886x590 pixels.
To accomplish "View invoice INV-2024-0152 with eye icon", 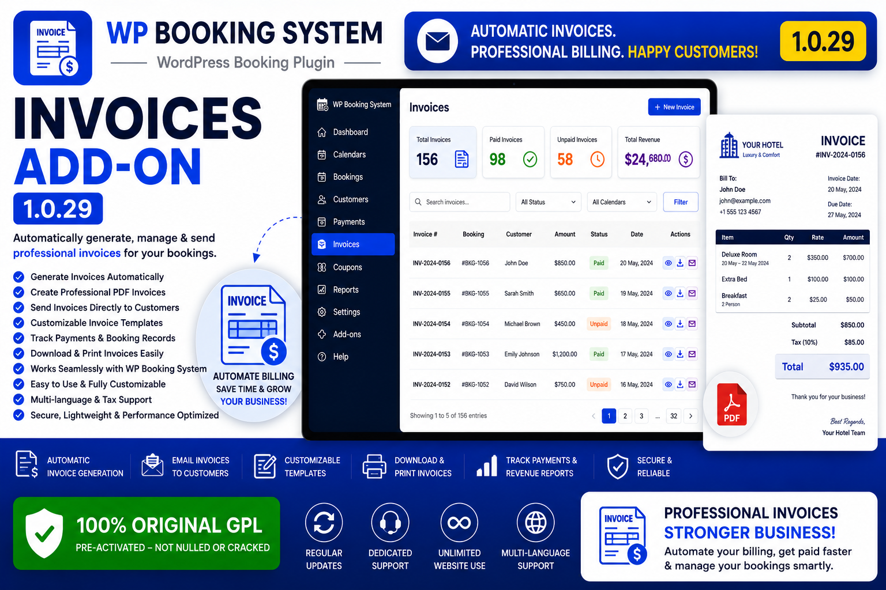I will point(668,384).
